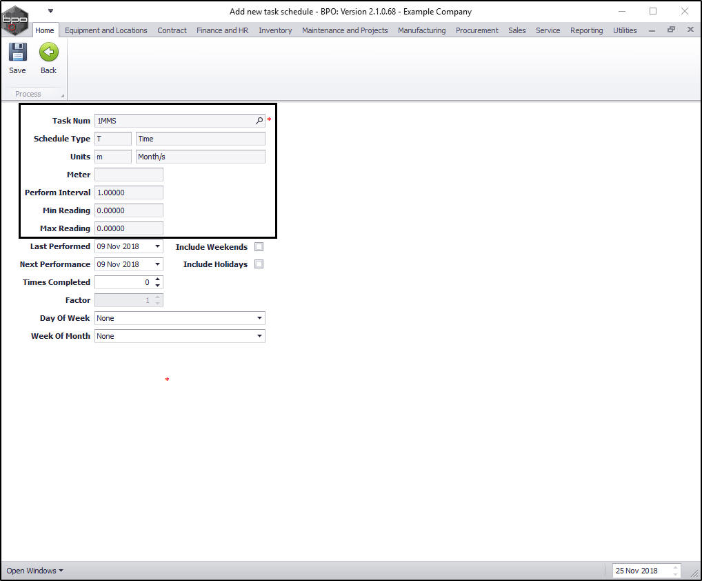Click the Save floppy disk icon
702x581 pixels.
pyautogui.click(x=17, y=52)
